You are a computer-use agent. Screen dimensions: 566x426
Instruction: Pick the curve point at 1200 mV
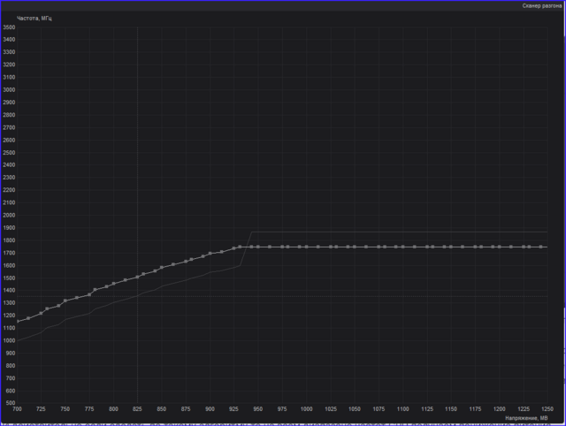[x=499, y=247]
